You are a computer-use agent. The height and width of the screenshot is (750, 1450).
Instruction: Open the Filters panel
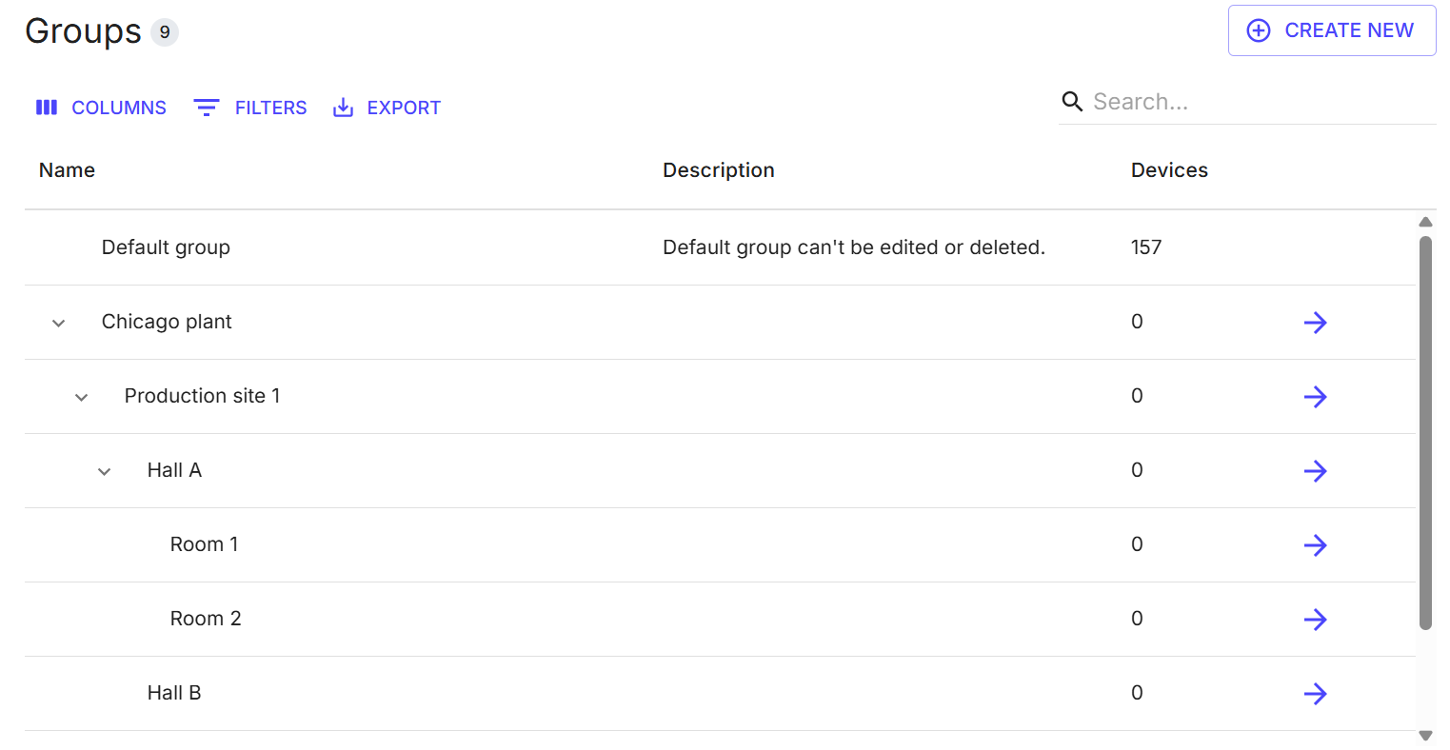(250, 108)
